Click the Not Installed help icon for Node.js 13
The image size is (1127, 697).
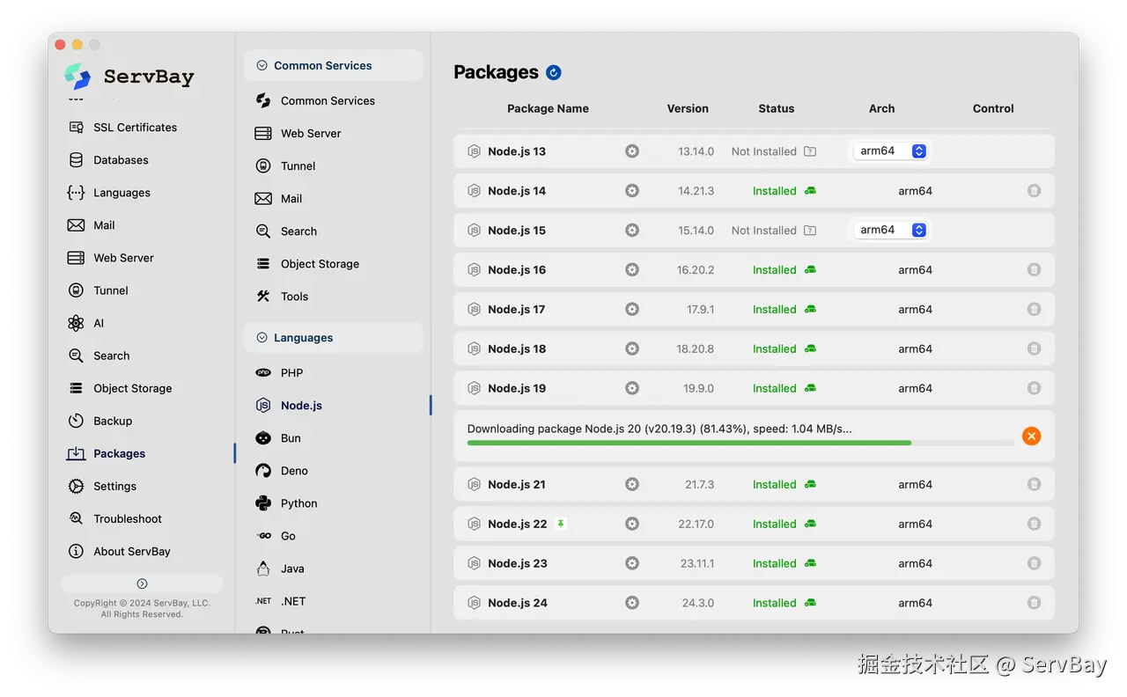pyautogui.click(x=810, y=151)
